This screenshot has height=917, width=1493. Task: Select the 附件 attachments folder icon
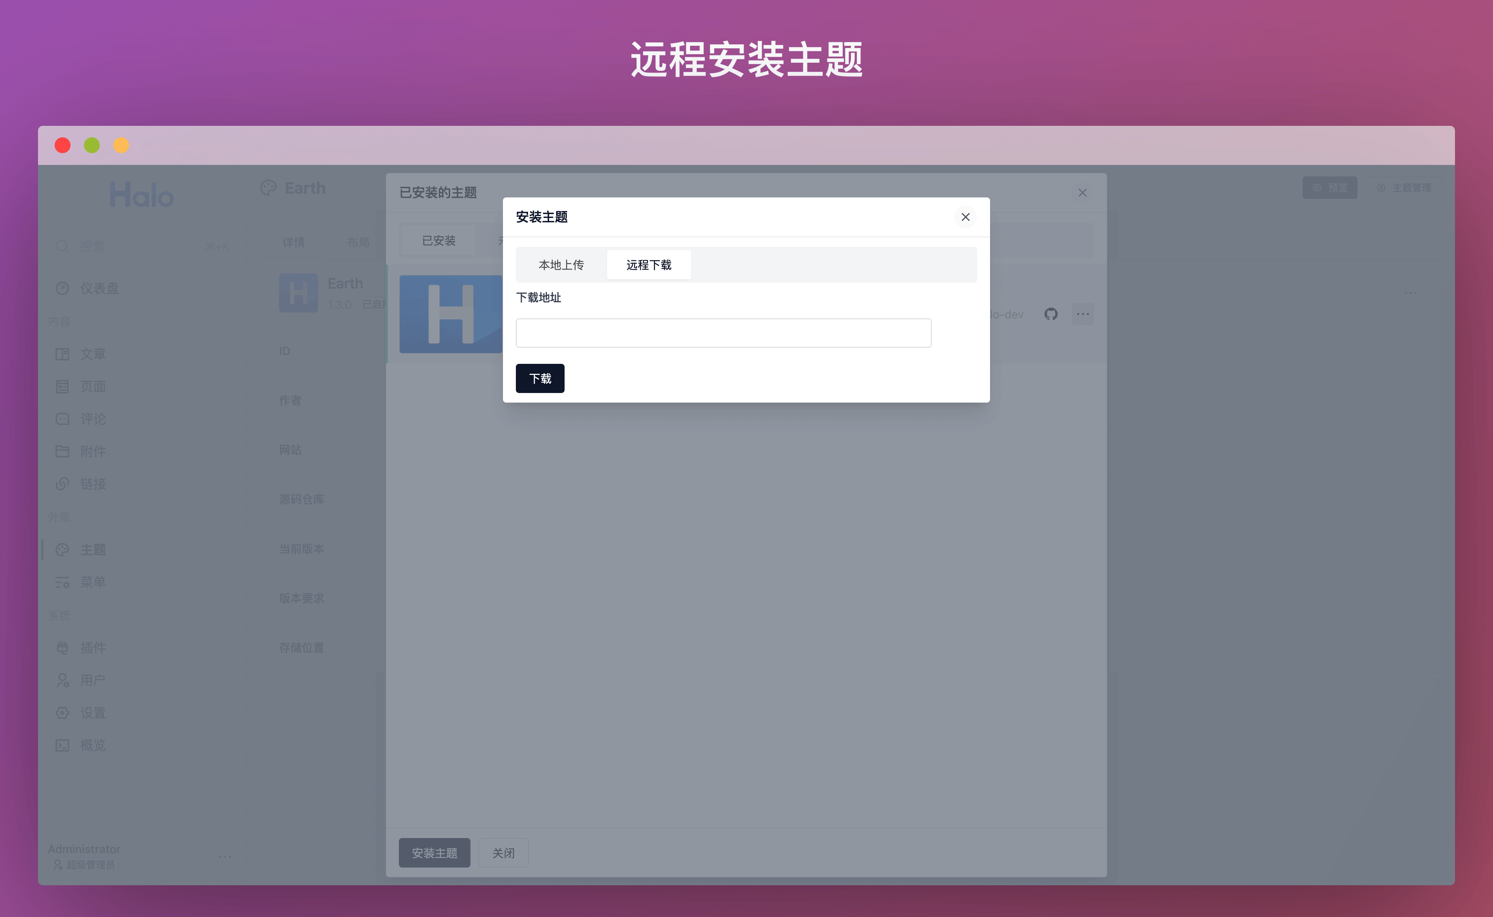(62, 451)
